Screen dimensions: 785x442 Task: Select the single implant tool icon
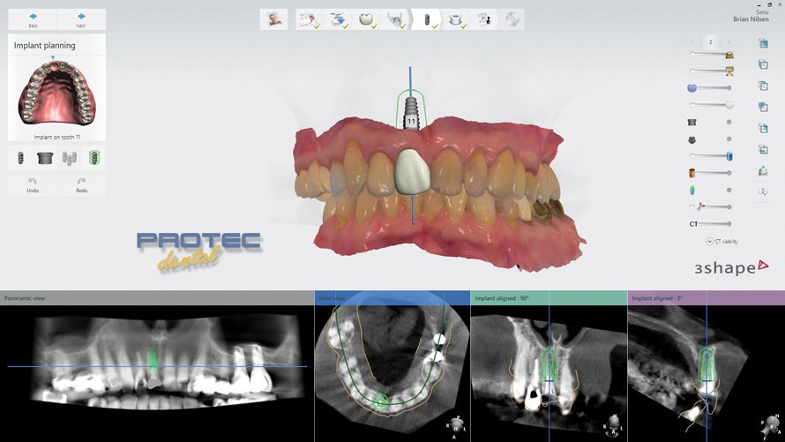tap(20, 158)
